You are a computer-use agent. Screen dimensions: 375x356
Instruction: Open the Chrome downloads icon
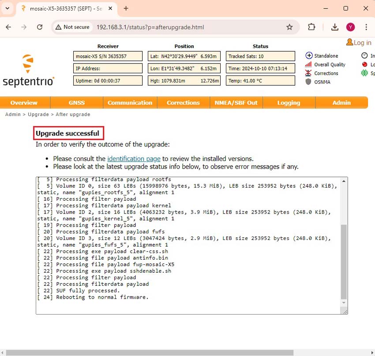point(335,27)
